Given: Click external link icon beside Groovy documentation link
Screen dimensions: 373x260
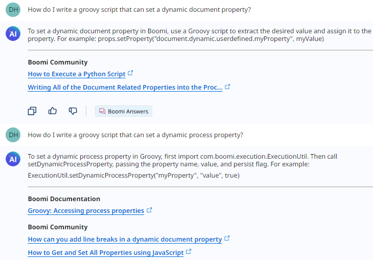Looking at the screenshot, I should click(x=149, y=210).
